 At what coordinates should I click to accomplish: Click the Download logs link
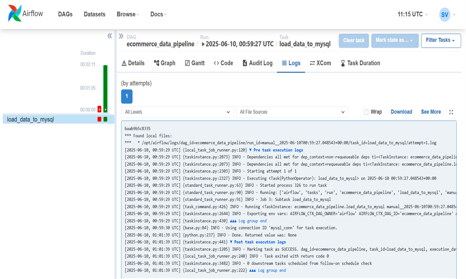(401, 112)
